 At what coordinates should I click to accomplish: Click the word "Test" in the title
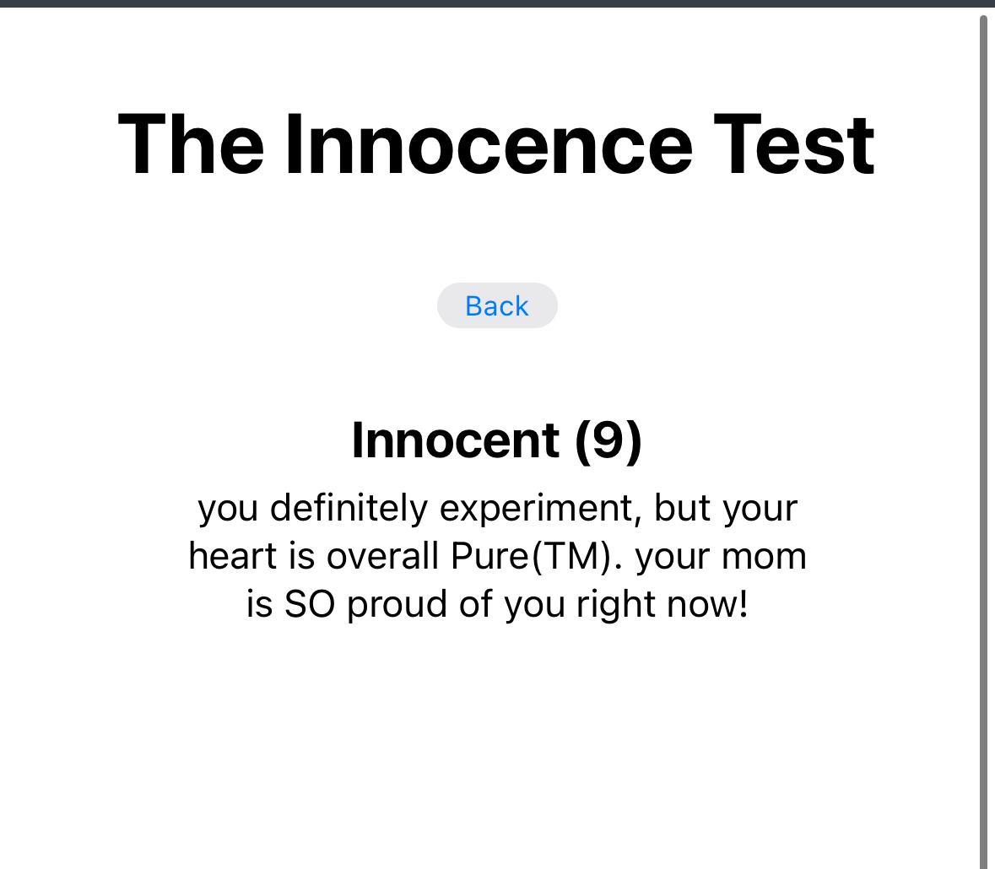click(794, 145)
